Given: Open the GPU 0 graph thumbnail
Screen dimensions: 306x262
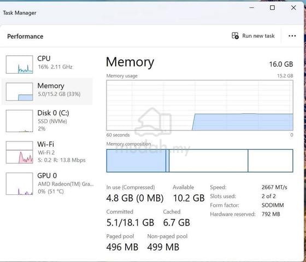Looking at the screenshot, I should (x=19, y=183).
